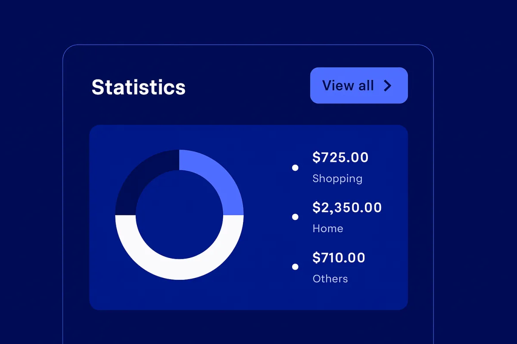Click the bullet dot beside Others
Image resolution: width=517 pixels, height=344 pixels.
295,267
